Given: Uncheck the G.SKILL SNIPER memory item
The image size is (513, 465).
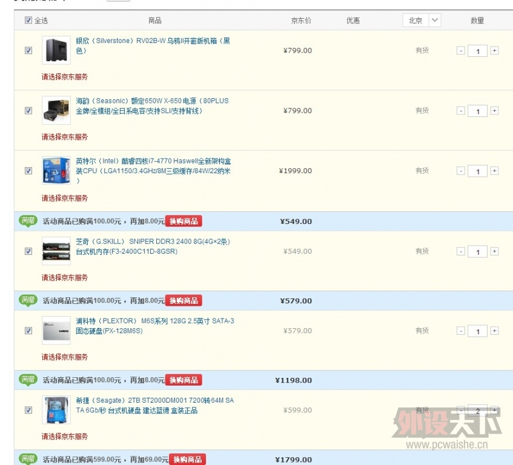Looking at the screenshot, I should tap(28, 251).
